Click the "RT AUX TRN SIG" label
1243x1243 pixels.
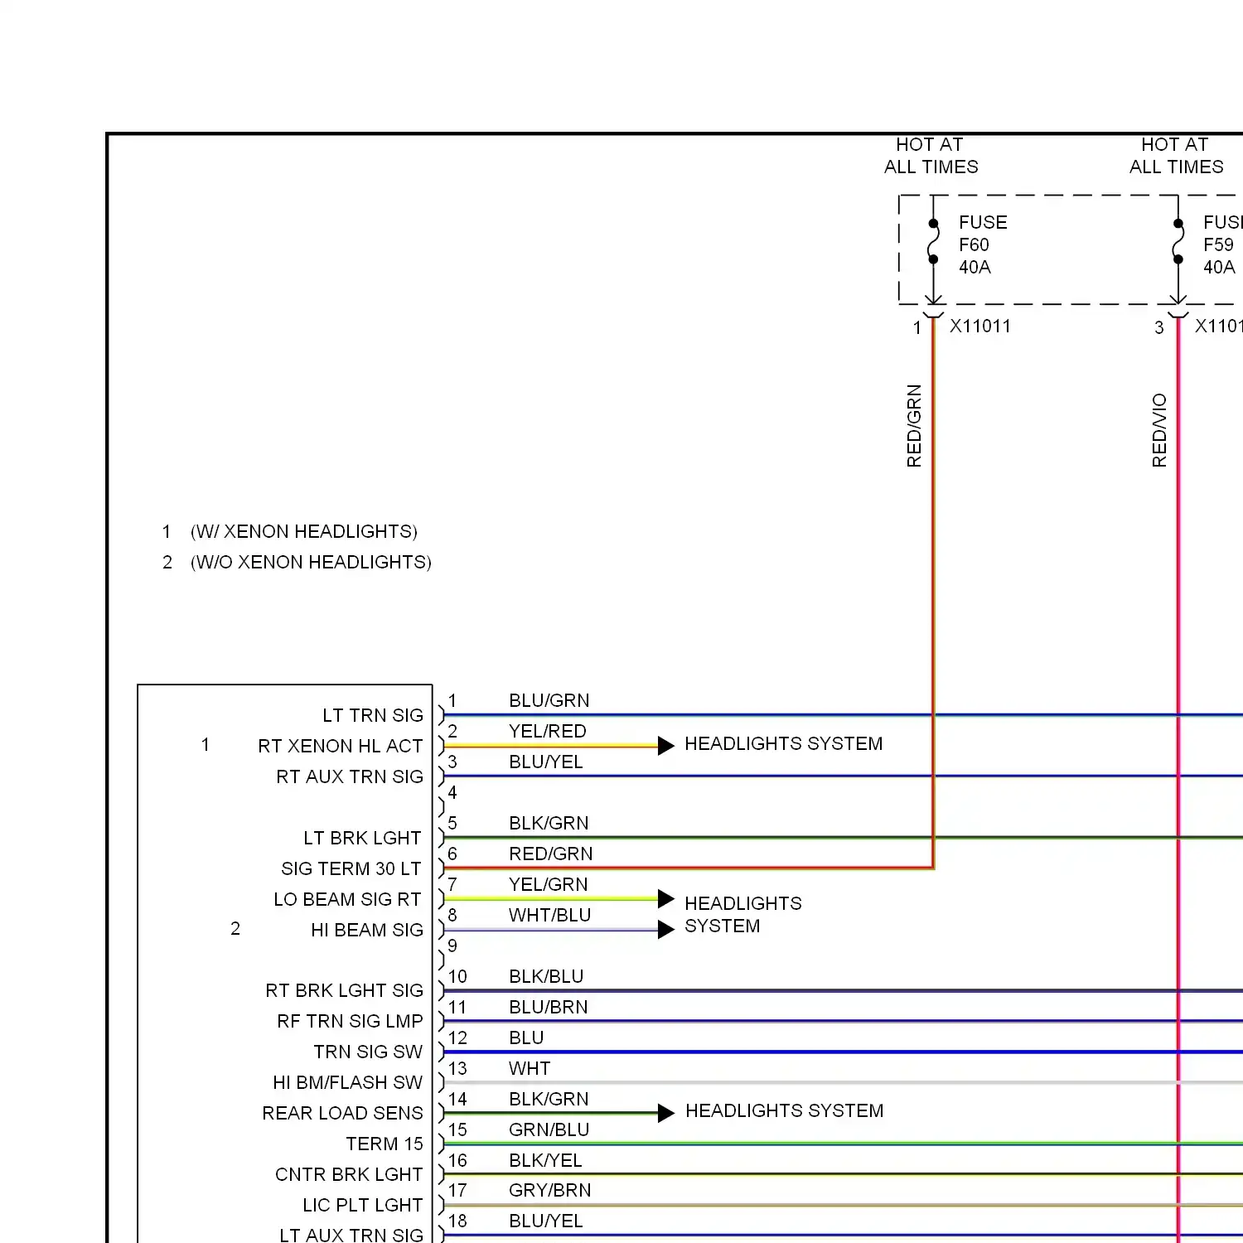pos(350,776)
